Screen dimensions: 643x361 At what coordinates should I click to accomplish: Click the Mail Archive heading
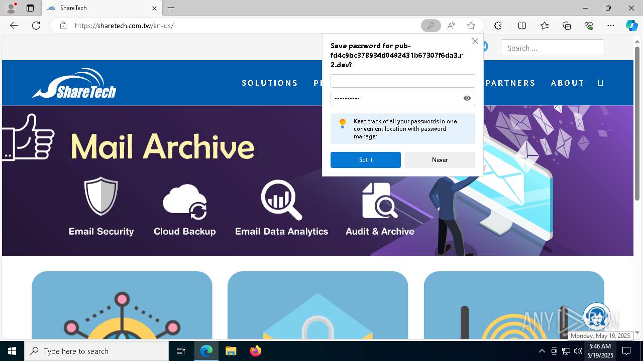coord(162,146)
